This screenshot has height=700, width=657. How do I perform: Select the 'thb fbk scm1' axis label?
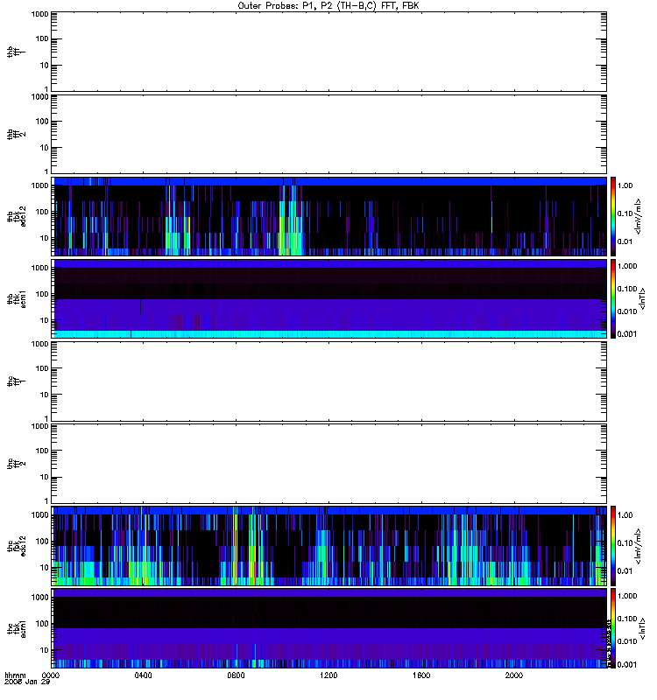16,298
